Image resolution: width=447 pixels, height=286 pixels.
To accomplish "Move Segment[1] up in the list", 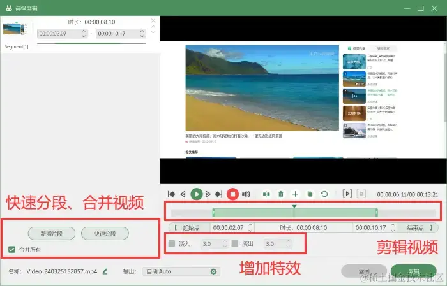I will tap(153, 27).
